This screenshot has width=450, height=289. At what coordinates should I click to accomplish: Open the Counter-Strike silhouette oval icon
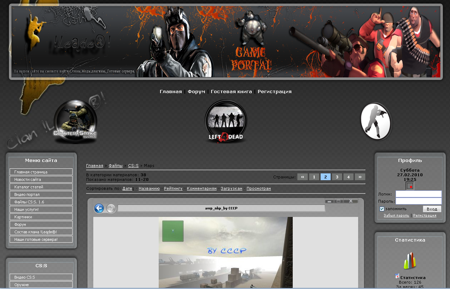[376, 121]
